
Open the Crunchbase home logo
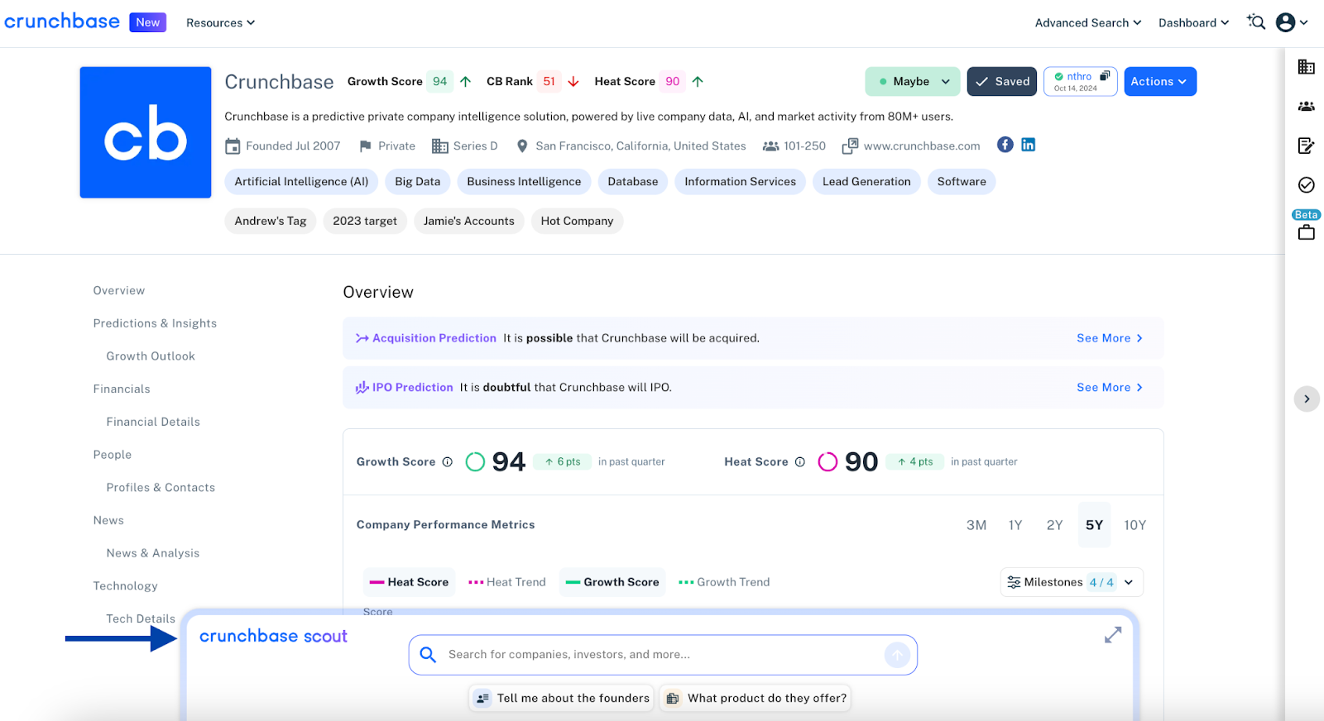(62, 21)
